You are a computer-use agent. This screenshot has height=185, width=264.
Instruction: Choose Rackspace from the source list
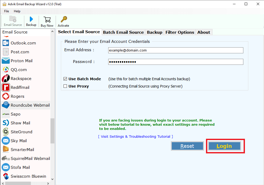coord(21,78)
